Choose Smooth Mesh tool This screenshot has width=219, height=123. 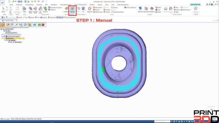coord(35,10)
